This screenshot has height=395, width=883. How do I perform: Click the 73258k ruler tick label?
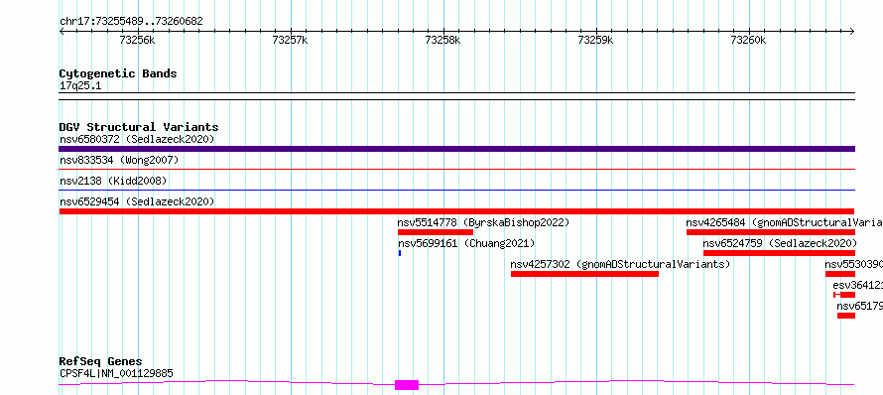(442, 40)
